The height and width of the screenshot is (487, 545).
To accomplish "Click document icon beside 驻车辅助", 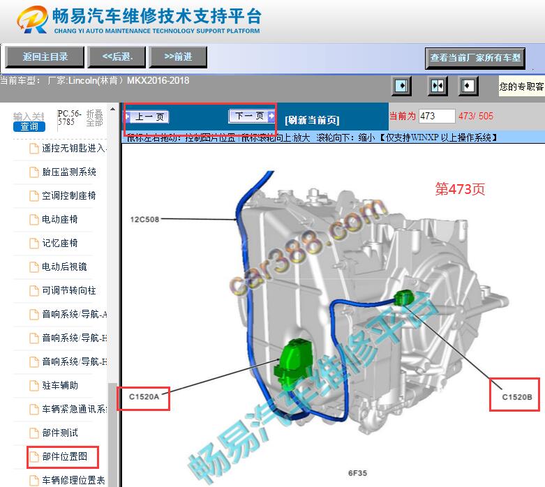I will coord(33,386).
